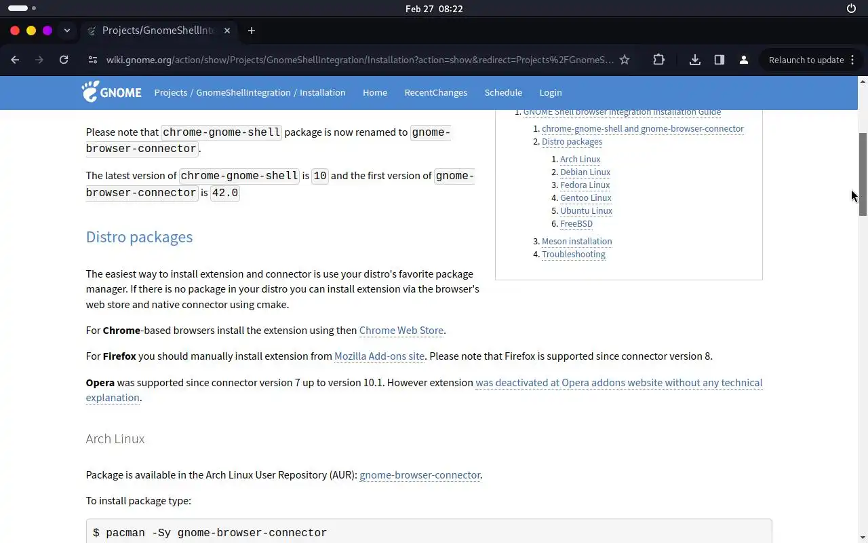
Task: Click the 42.0 version code text
Action: (224, 193)
